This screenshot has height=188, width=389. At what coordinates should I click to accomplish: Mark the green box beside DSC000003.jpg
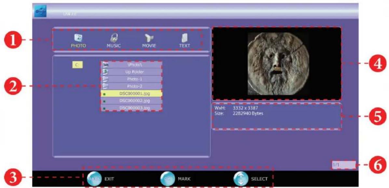click(104, 108)
